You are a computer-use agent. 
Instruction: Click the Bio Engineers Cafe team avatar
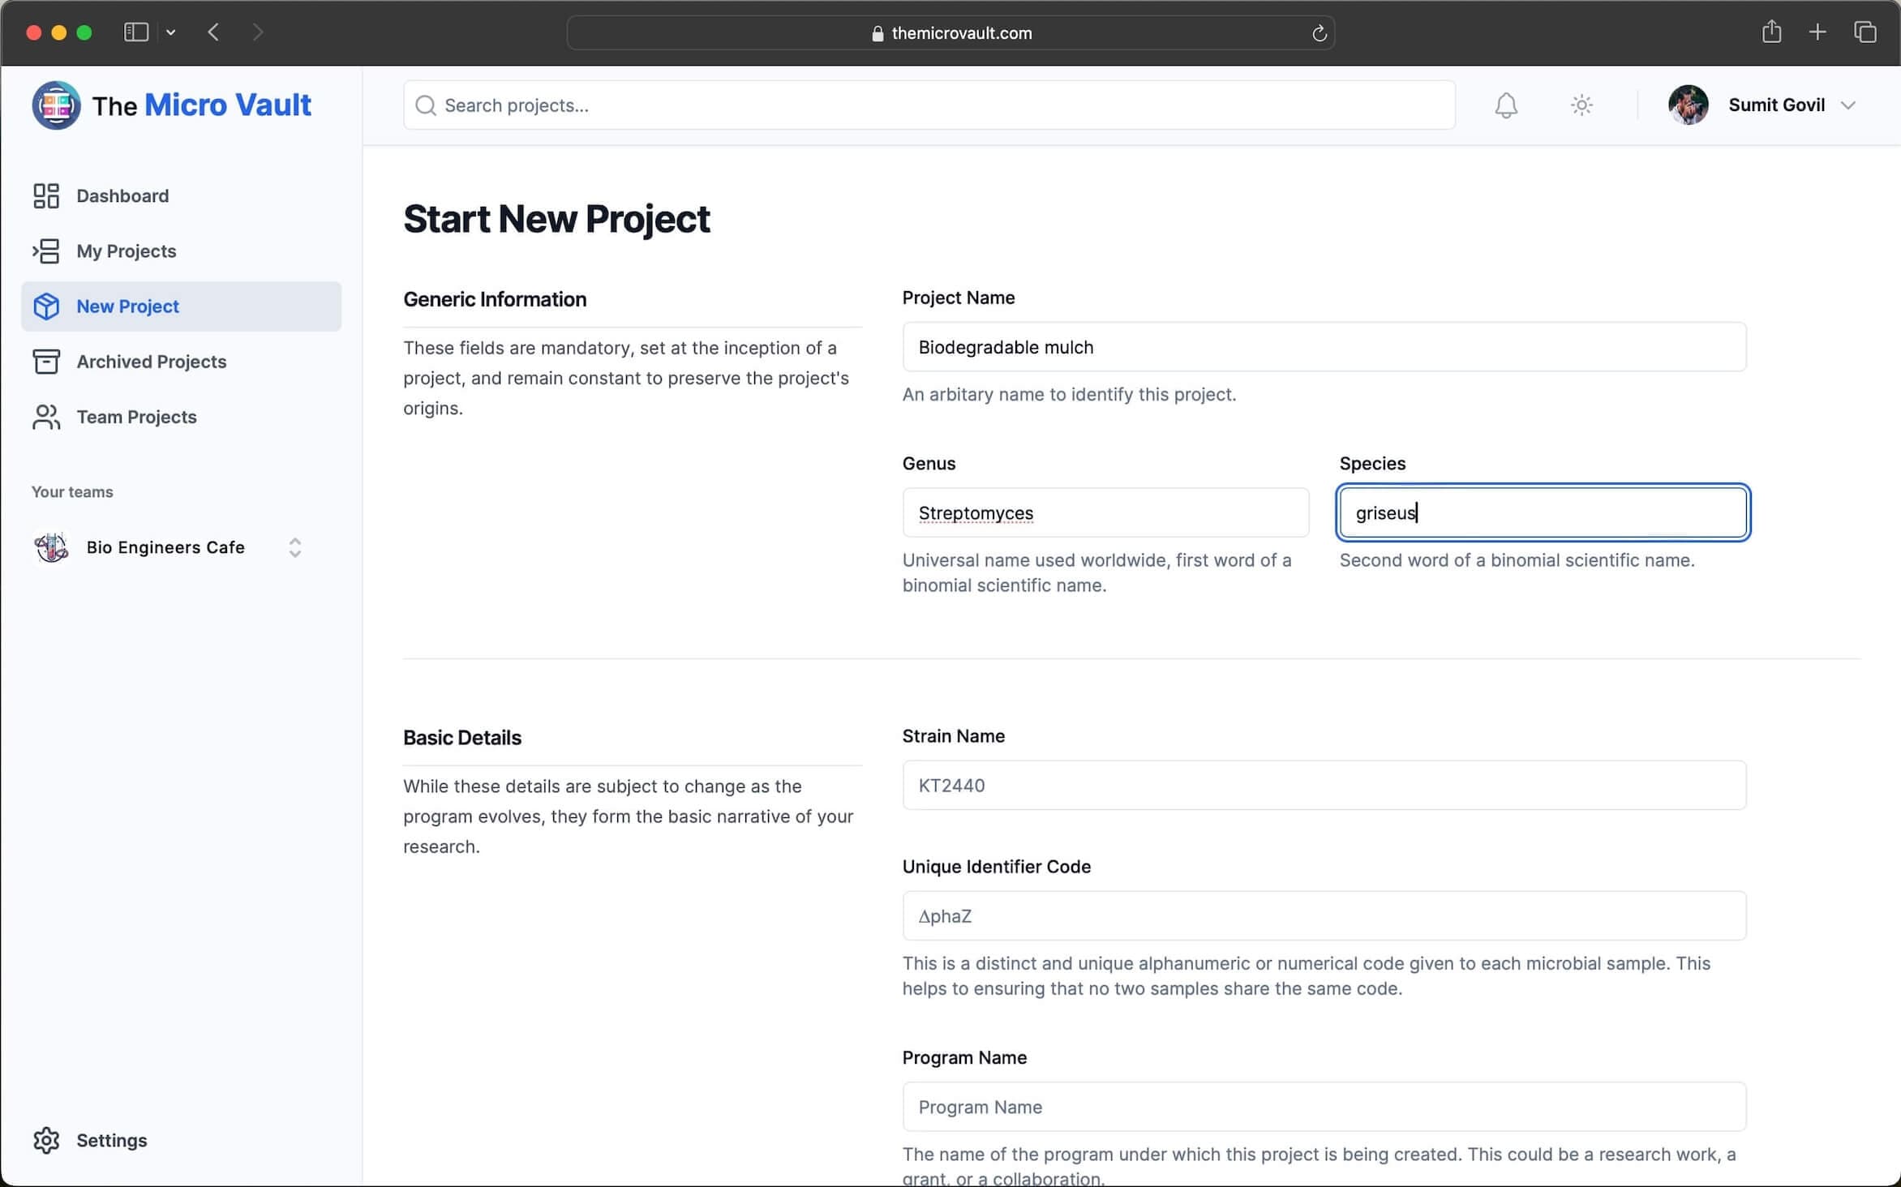(51, 547)
